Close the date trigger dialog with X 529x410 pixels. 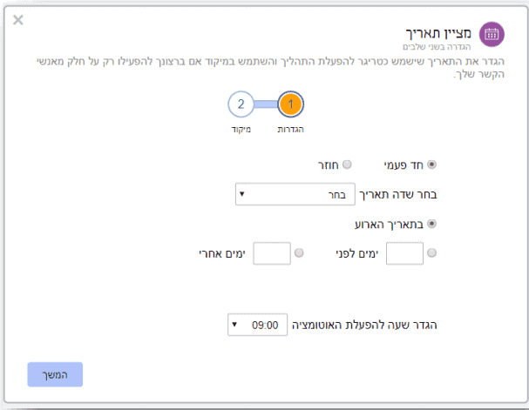click(x=18, y=20)
